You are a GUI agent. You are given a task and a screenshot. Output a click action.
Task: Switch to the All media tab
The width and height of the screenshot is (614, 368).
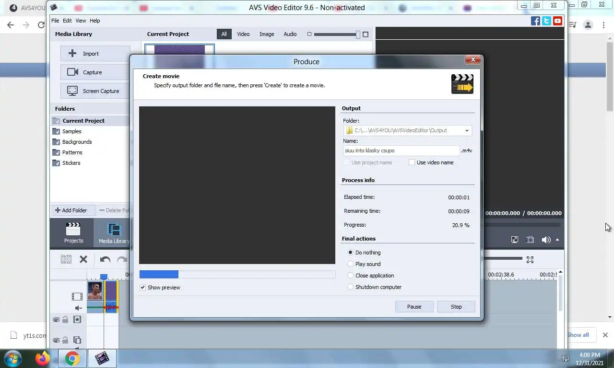click(224, 34)
